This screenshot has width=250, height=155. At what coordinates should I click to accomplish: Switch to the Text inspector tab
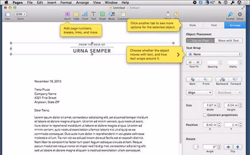214,25
